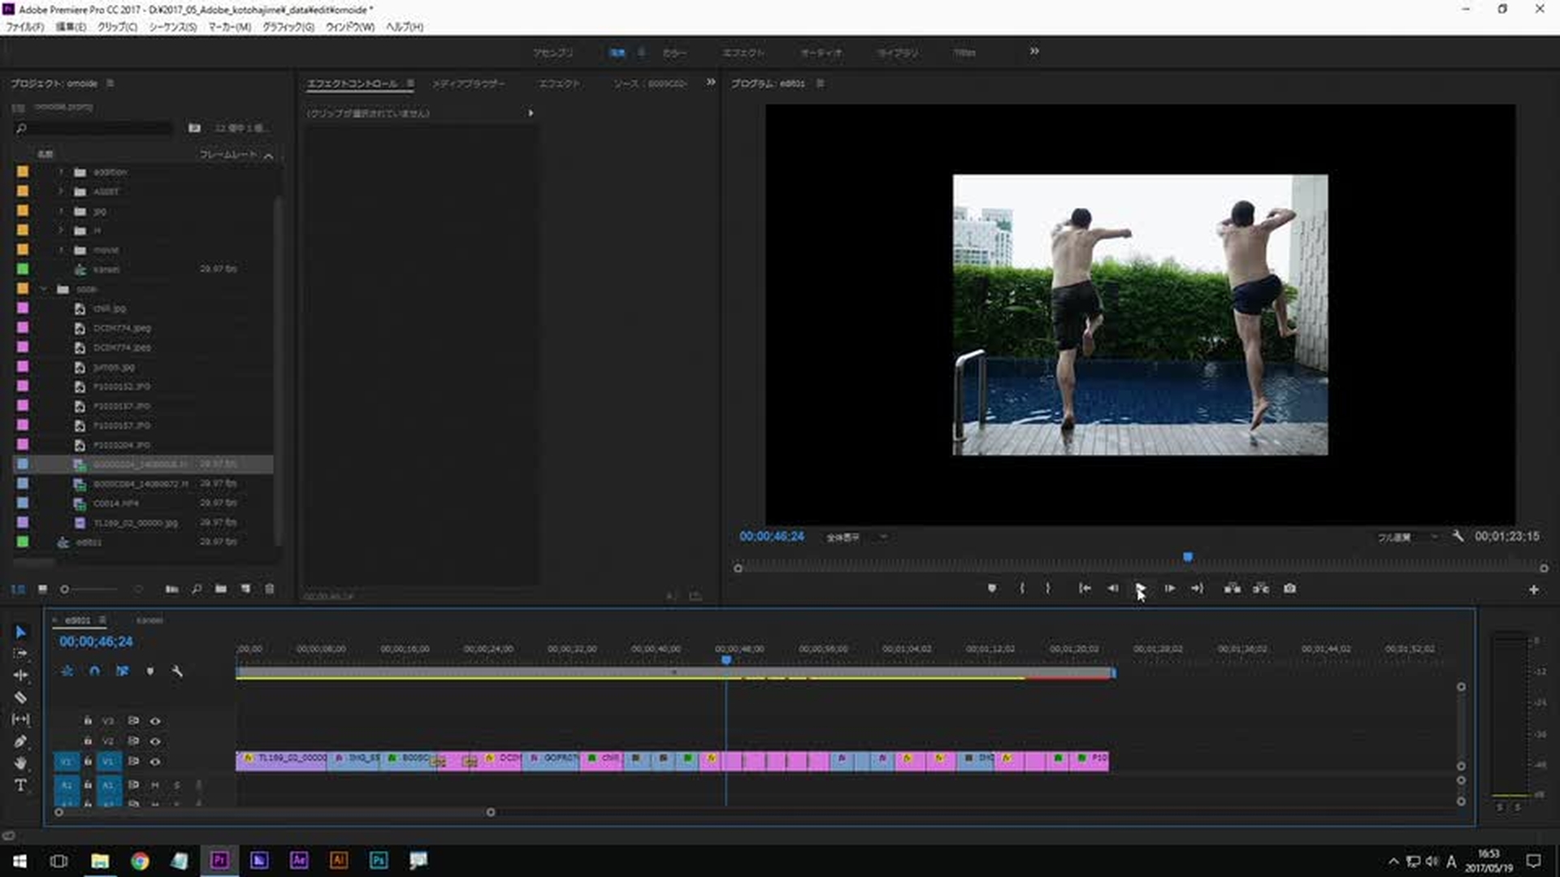Switch to メディアブラウザー tab
The width and height of the screenshot is (1560, 877).
click(468, 84)
